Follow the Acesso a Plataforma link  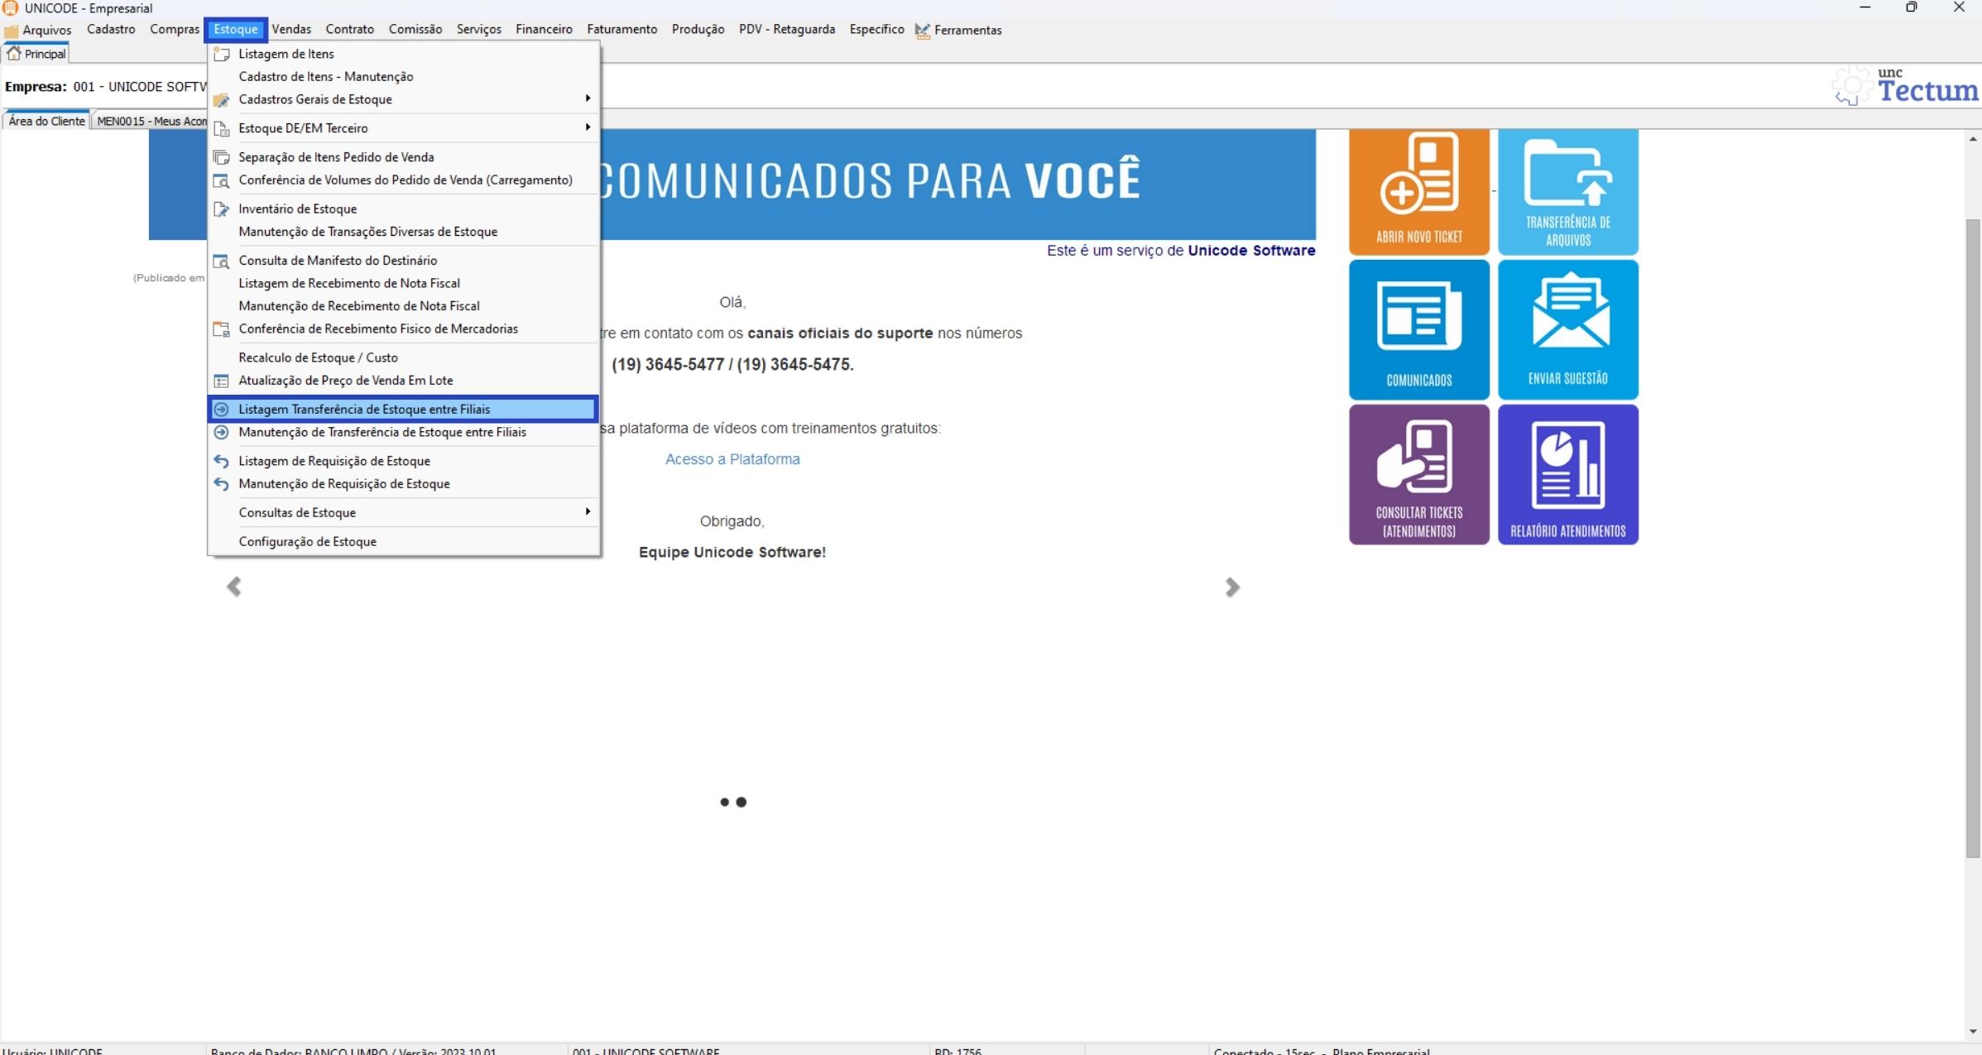point(732,459)
